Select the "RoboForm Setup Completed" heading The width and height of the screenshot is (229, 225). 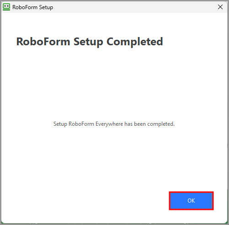coord(90,42)
